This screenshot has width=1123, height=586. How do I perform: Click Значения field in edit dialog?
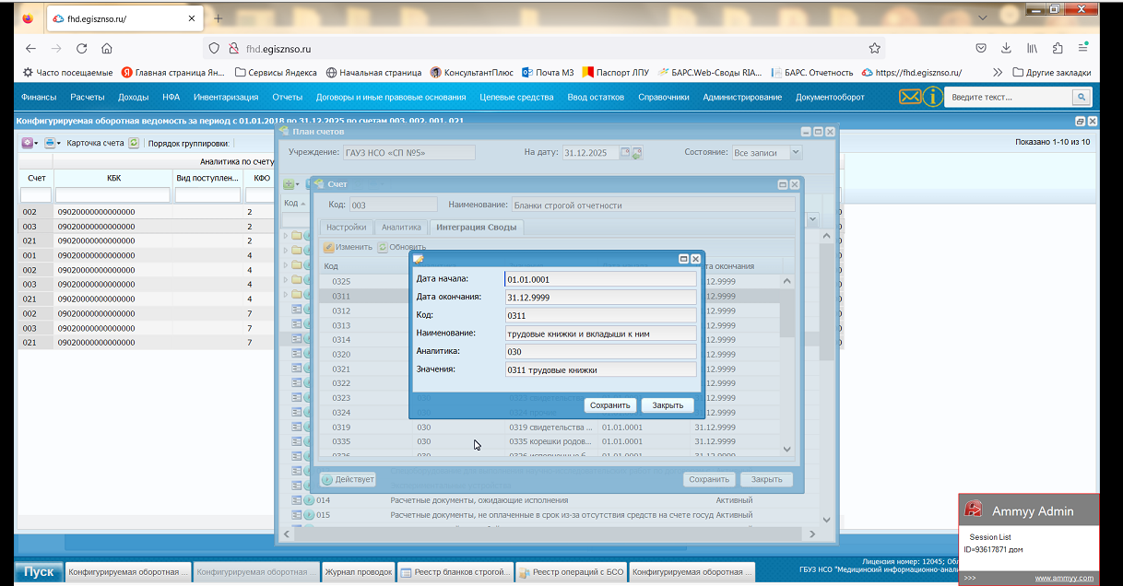click(600, 369)
